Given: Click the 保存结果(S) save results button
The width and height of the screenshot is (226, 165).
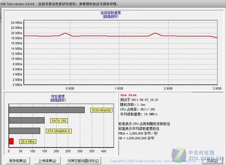Looking at the screenshot, I should [x=18, y=160].
